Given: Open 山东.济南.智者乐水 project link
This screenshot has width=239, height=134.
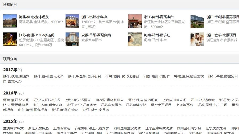Looking at the screenshot, I should pyautogui.click(x=48, y=105).
